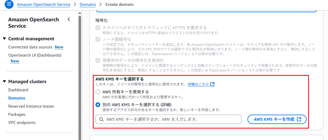Click the AWS KMS key search field

pyautogui.click(x=168, y=119)
